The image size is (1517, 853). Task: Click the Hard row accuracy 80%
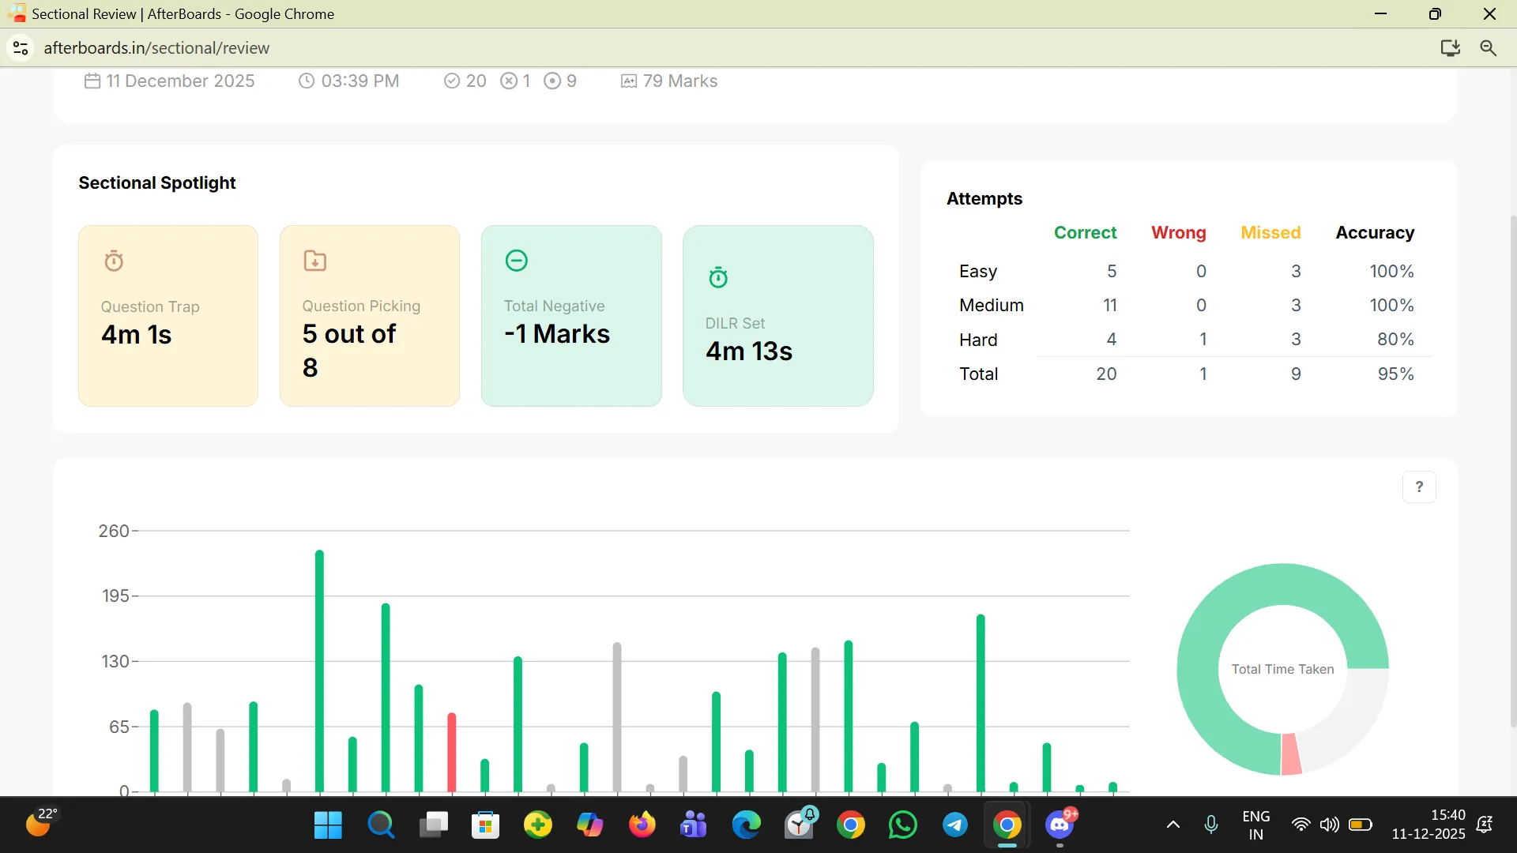click(x=1395, y=340)
